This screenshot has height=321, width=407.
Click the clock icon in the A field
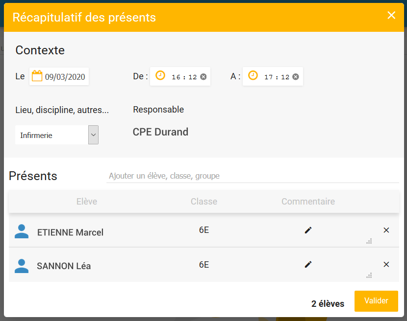pyautogui.click(x=253, y=75)
